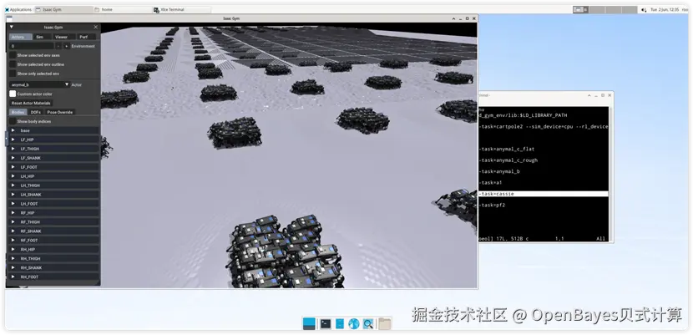Enable Show body indices
Viewport: 693px width, 335px height.
pyautogui.click(x=13, y=121)
